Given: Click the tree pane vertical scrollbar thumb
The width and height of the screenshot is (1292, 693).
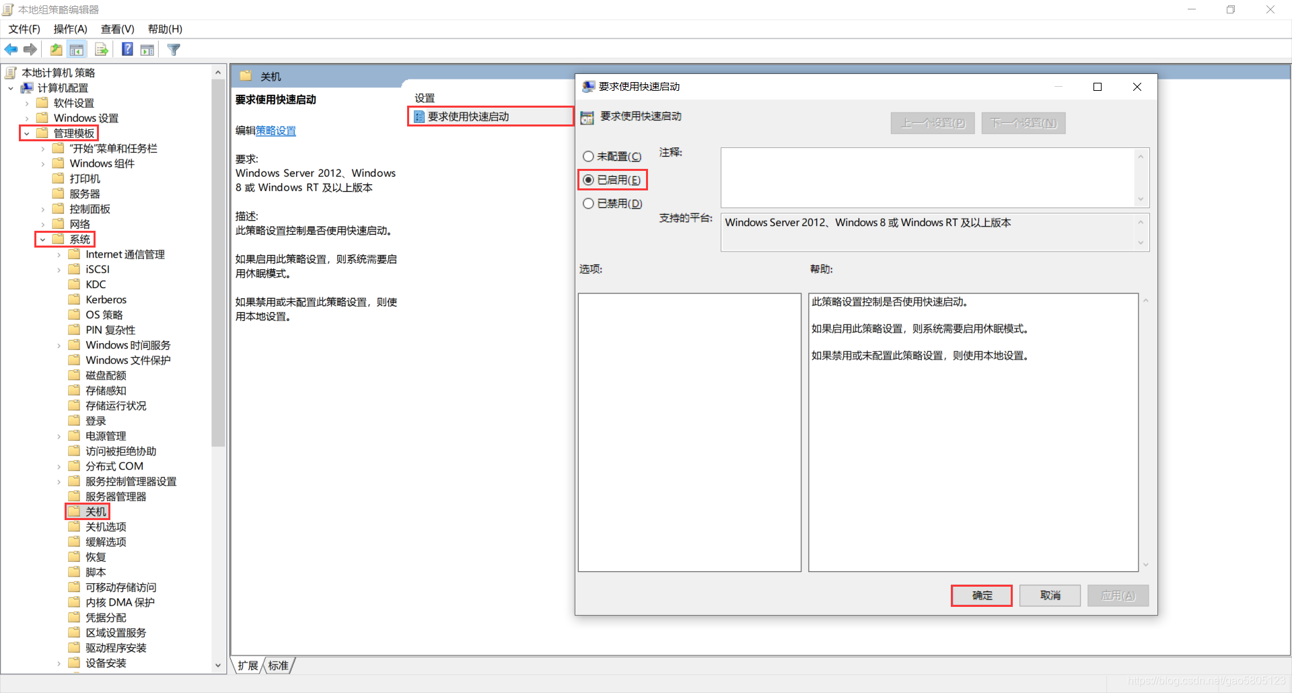Looking at the screenshot, I should (x=218, y=262).
